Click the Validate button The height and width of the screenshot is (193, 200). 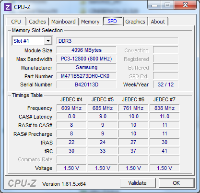[x=138, y=183]
